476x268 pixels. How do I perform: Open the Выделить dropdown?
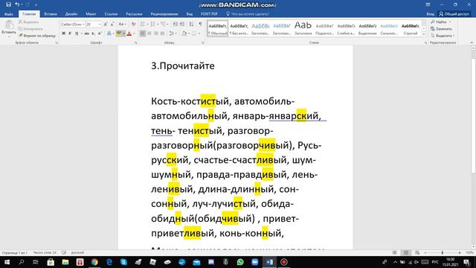(x=443, y=36)
